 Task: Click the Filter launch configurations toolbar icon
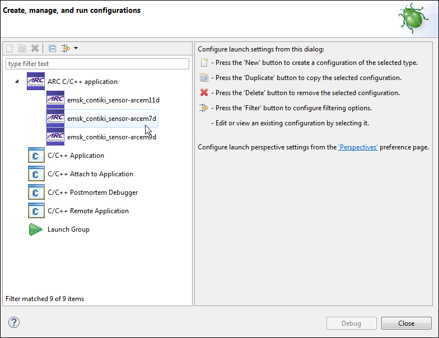[65, 48]
